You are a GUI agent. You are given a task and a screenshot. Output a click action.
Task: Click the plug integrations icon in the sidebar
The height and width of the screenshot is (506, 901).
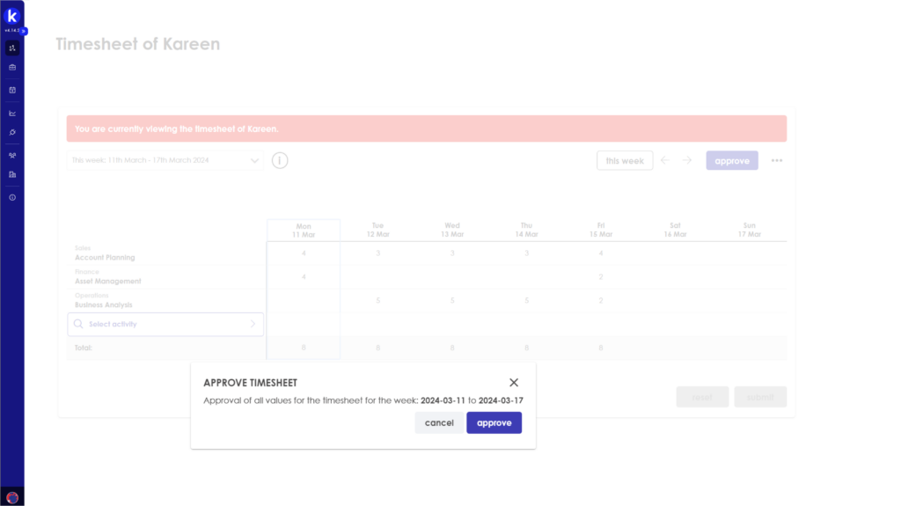click(x=12, y=133)
